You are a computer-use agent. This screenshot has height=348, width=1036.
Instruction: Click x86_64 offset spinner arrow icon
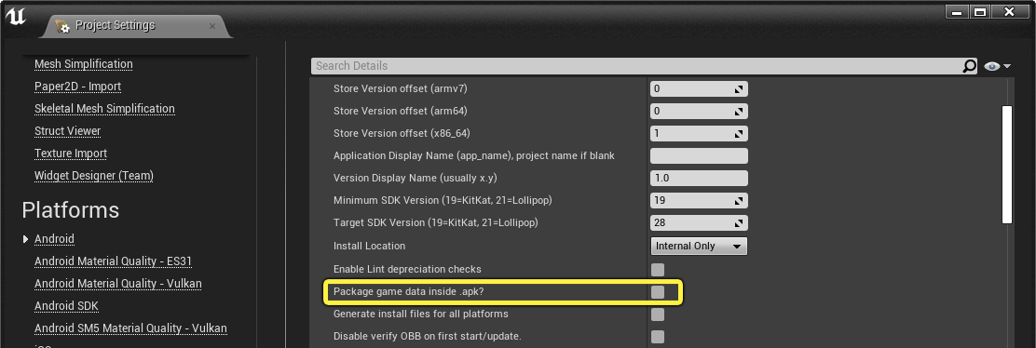tap(740, 133)
